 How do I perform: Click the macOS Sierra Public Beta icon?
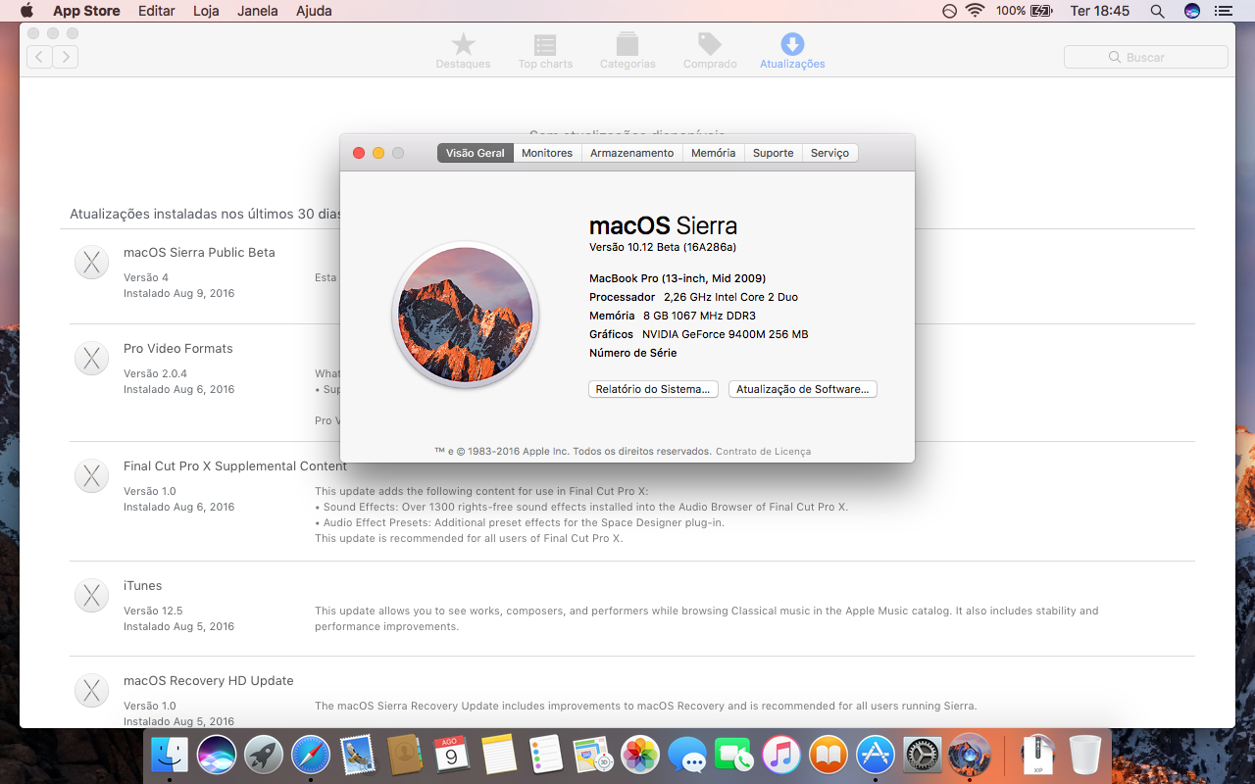92,263
